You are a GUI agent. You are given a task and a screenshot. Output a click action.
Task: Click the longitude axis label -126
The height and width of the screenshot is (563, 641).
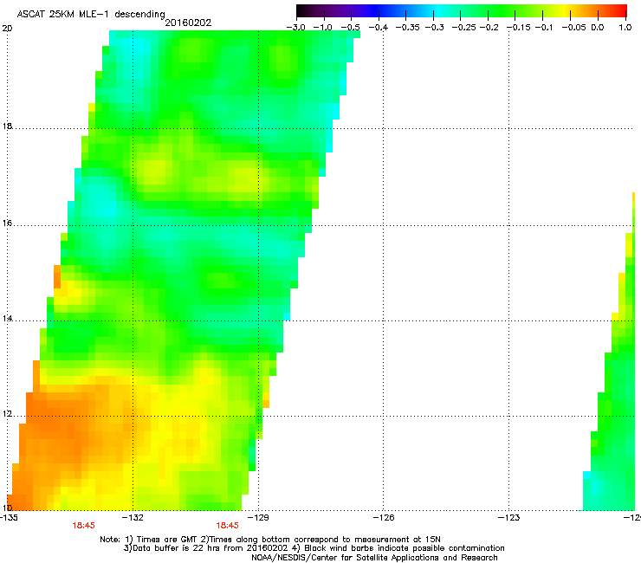385,518
